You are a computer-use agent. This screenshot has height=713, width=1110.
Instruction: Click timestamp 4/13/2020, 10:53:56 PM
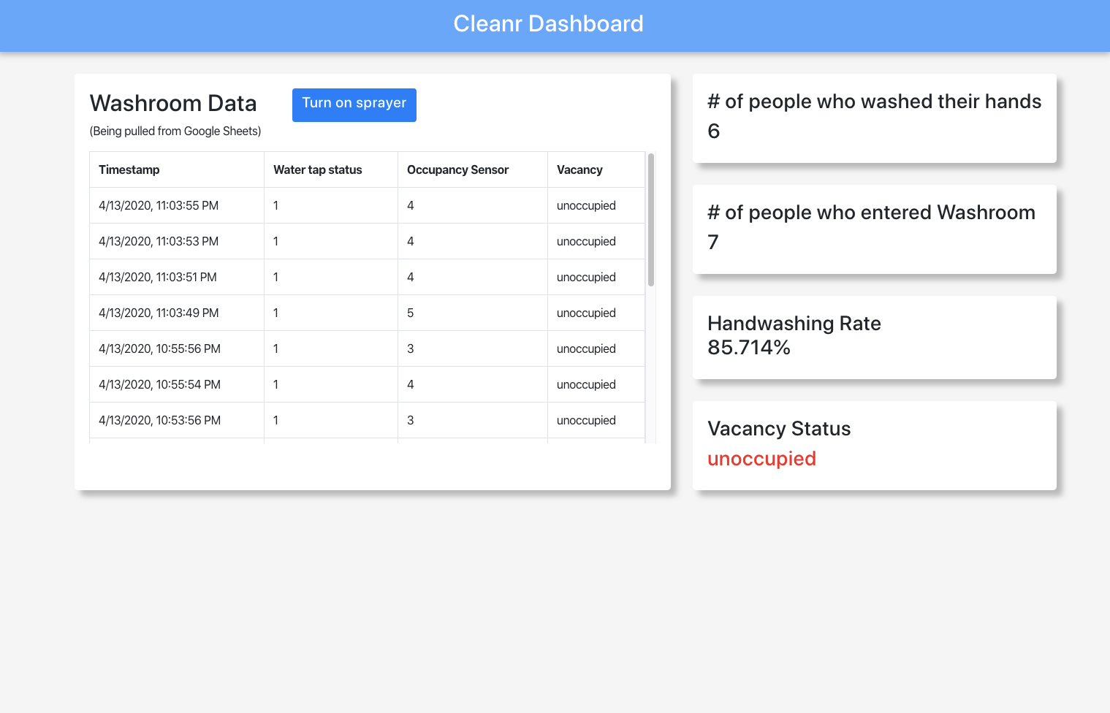click(159, 420)
